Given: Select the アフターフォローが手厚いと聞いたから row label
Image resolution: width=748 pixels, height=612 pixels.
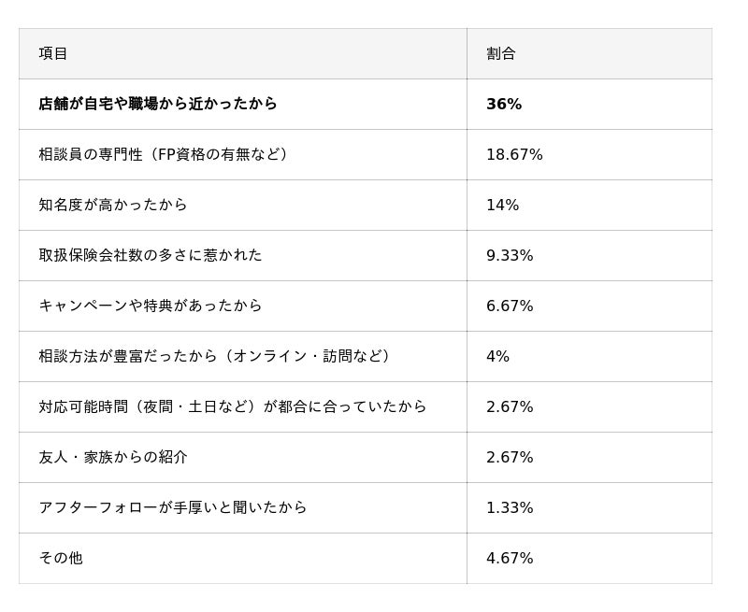Looking at the screenshot, I should pos(173,507).
